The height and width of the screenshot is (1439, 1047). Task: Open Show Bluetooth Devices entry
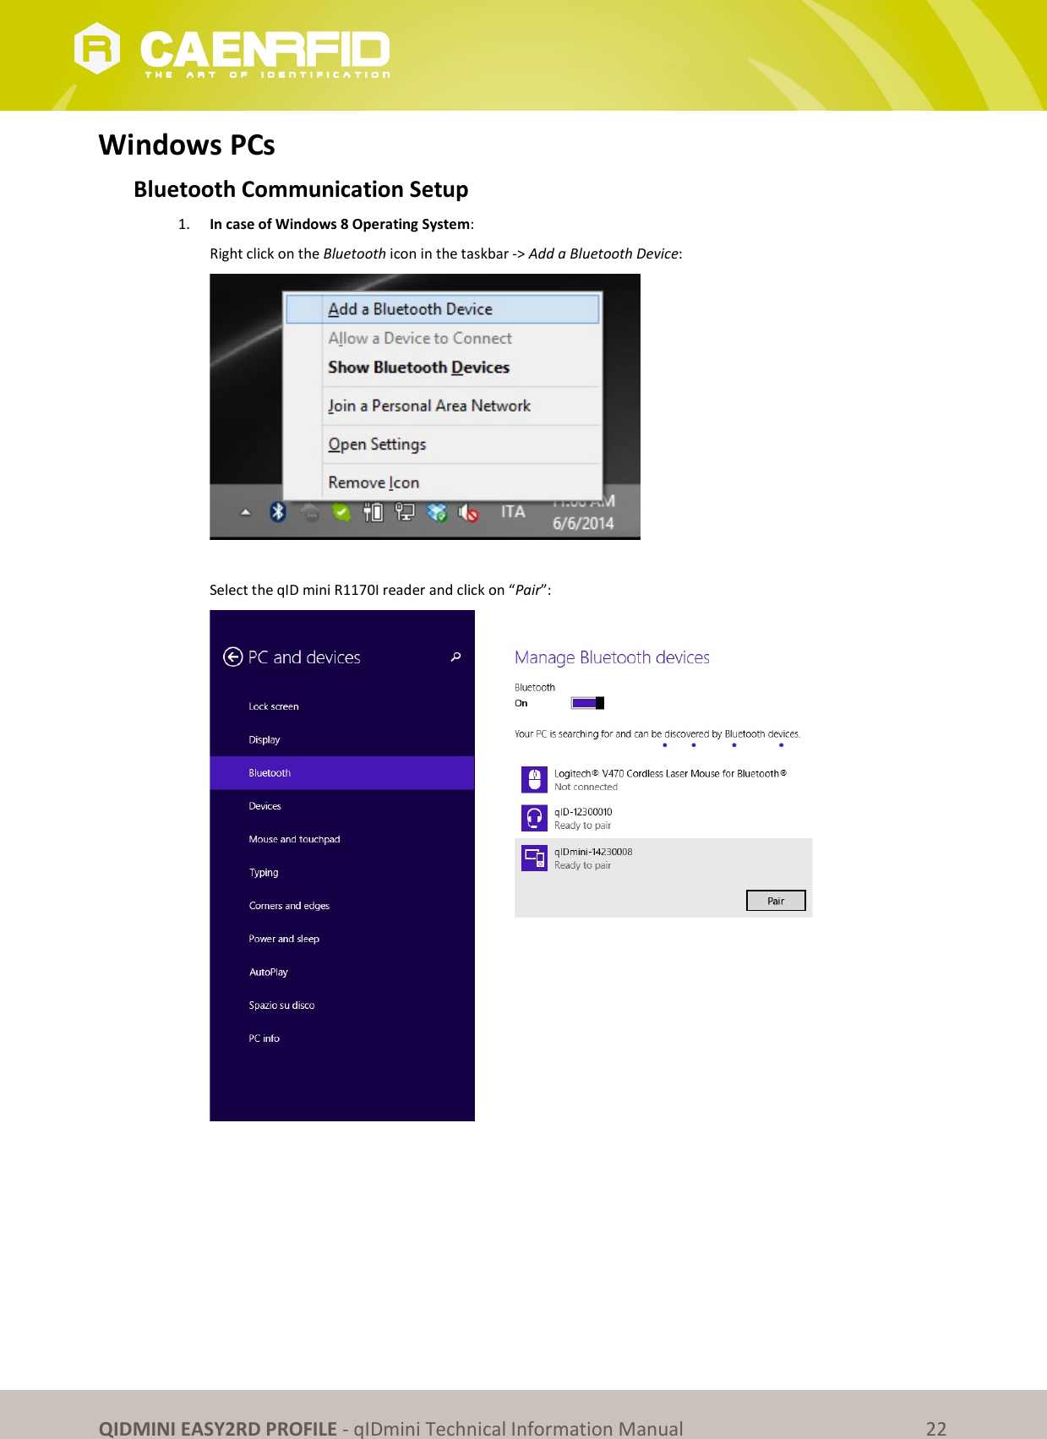419,368
